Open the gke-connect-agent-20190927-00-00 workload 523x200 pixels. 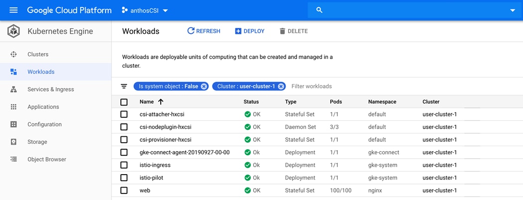tap(185, 152)
